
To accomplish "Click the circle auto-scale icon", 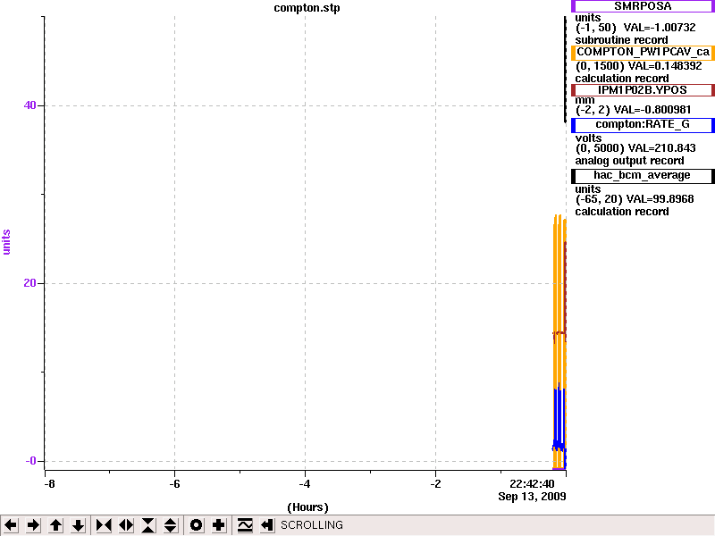I will click(x=196, y=525).
